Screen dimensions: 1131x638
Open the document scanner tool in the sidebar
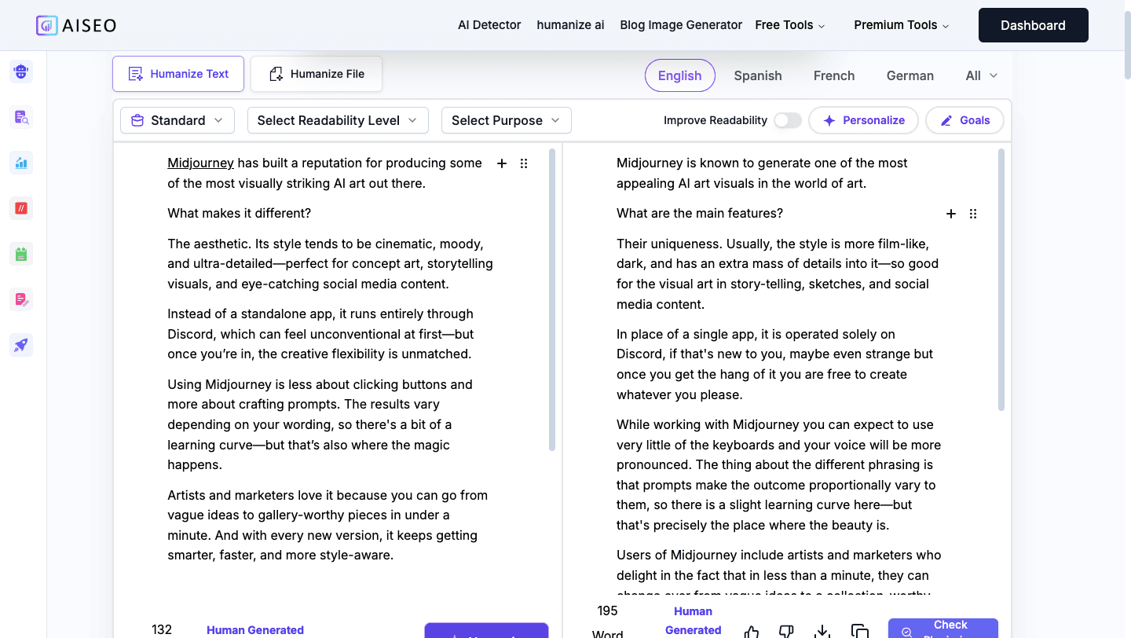(20, 117)
